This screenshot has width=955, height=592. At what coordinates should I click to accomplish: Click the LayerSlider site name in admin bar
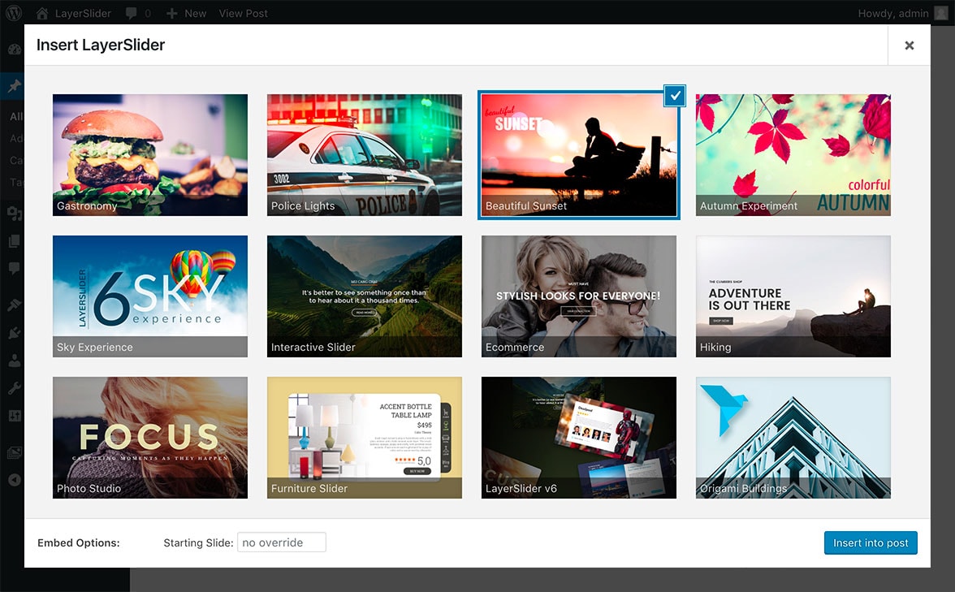(x=83, y=13)
